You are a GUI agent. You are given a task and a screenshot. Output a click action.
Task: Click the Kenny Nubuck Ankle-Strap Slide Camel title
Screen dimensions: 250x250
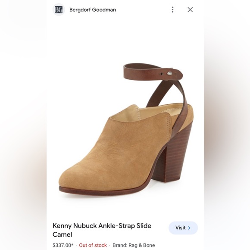click(x=102, y=230)
